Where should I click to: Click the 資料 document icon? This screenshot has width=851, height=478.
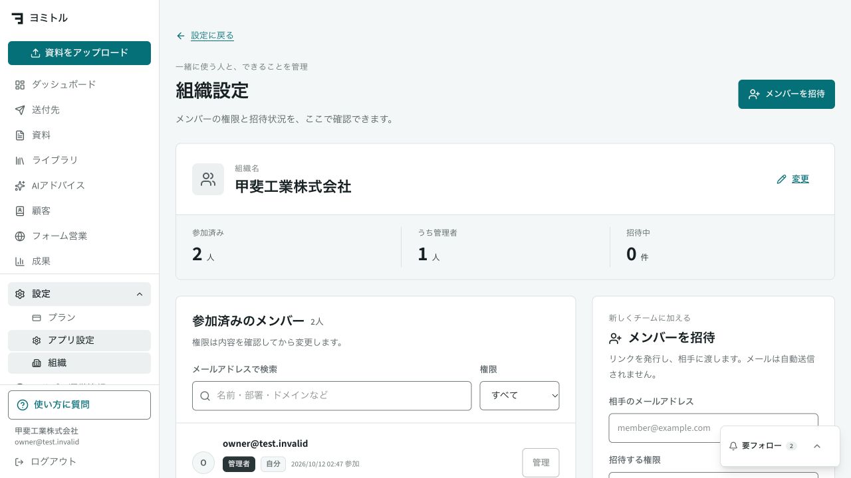click(20, 135)
